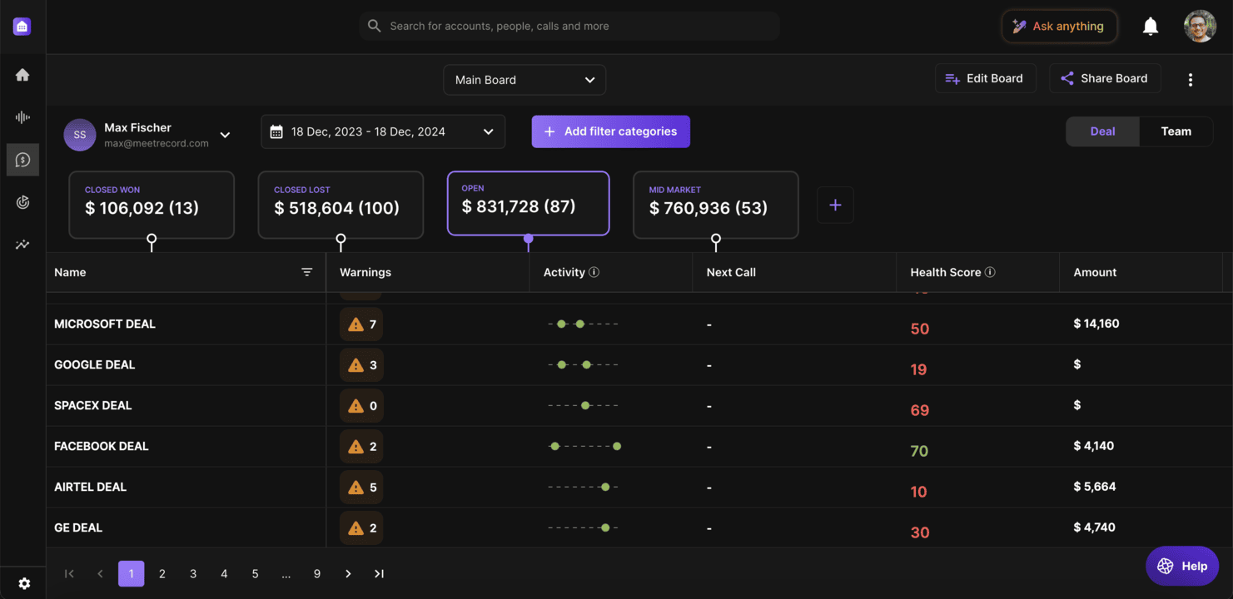The height and width of the screenshot is (599, 1233).
Task: Click the notification bell icon
Action: pyautogui.click(x=1151, y=27)
